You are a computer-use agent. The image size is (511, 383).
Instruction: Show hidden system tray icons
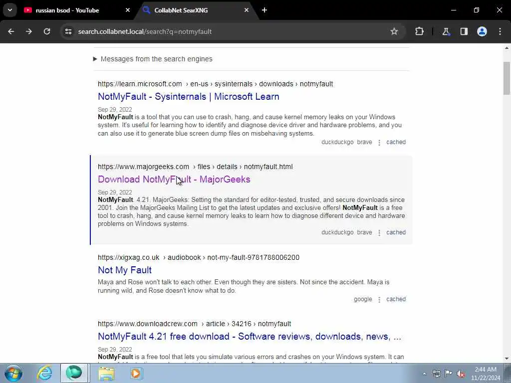click(424, 374)
